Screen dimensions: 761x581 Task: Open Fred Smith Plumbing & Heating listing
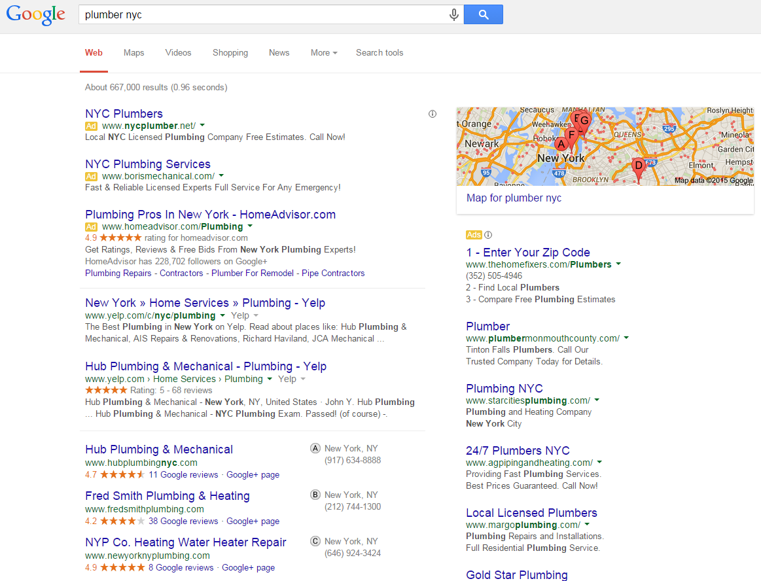click(168, 496)
